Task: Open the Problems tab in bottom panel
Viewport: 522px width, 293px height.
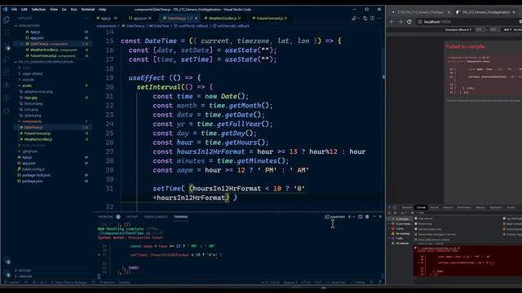Action: tap(105, 217)
